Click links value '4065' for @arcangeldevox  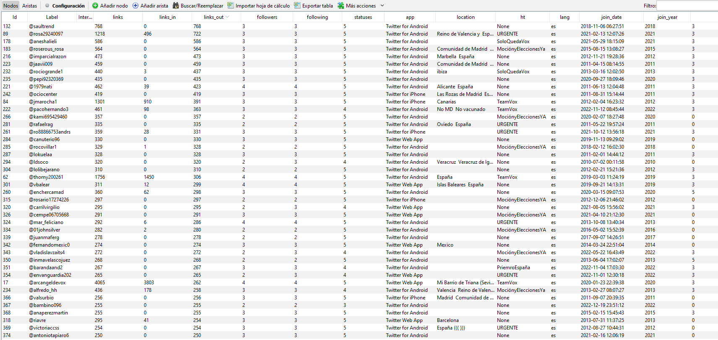pos(100,283)
